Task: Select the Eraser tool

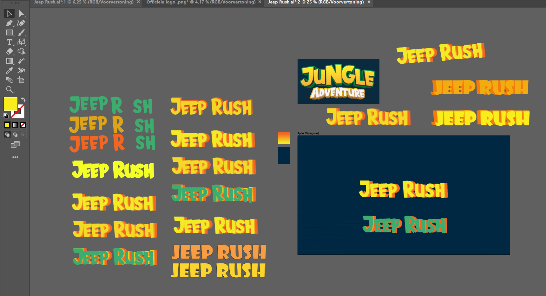Action: [9, 51]
